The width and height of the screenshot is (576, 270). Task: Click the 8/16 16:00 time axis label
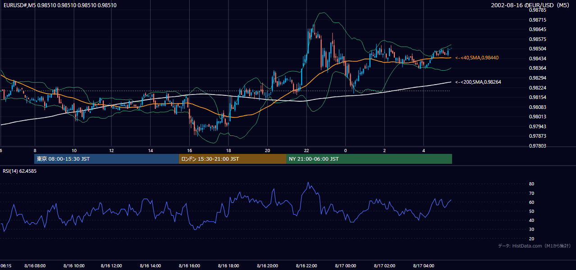(190, 266)
